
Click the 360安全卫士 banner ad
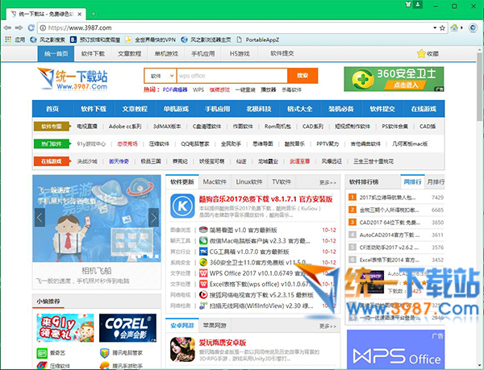(394, 79)
